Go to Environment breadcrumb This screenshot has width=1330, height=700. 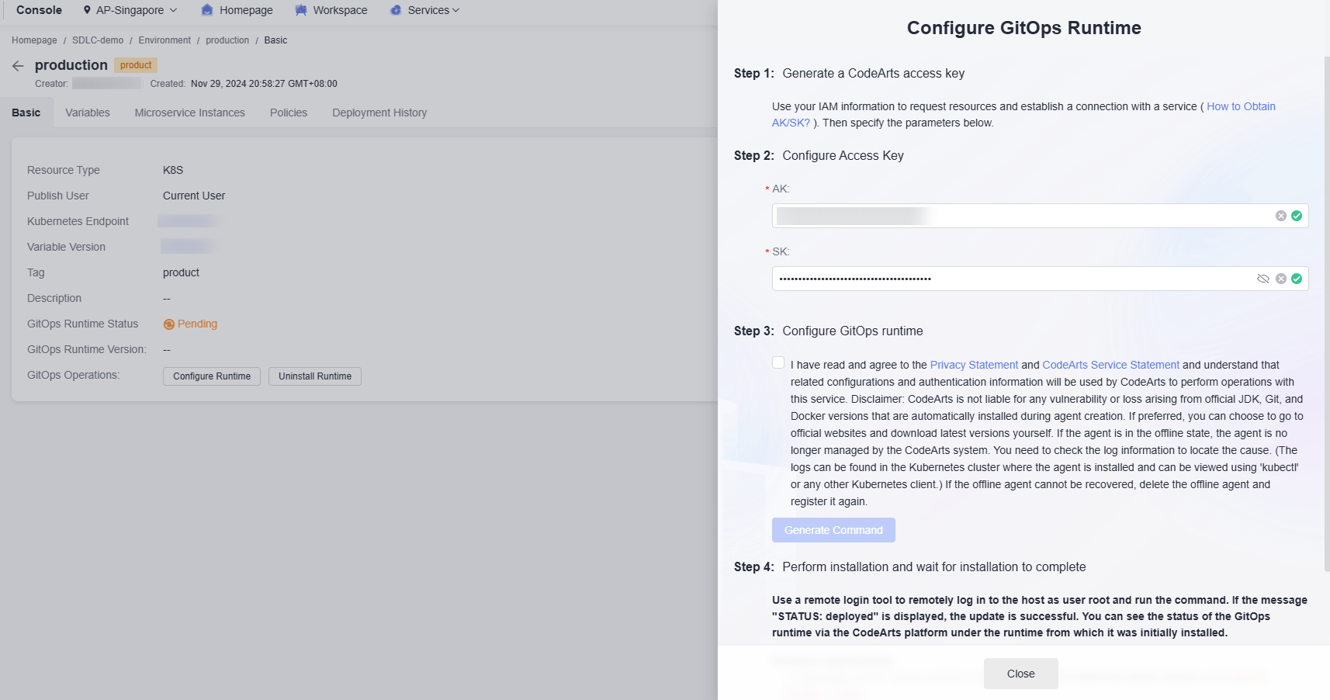coord(165,40)
